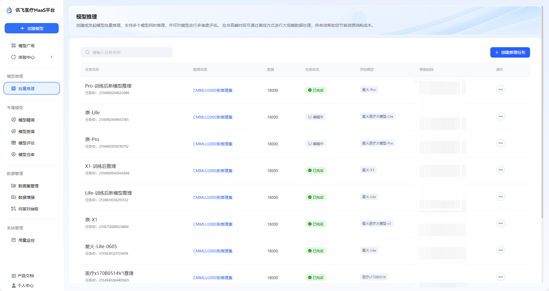Open 个人中心 at sidebar bottom

click(x=23, y=286)
